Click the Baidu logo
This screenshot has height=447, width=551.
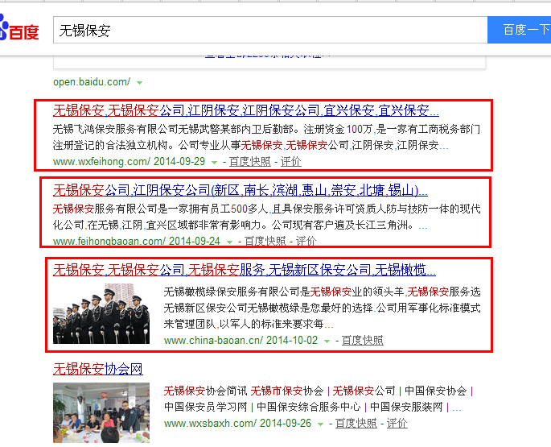tap(19, 28)
